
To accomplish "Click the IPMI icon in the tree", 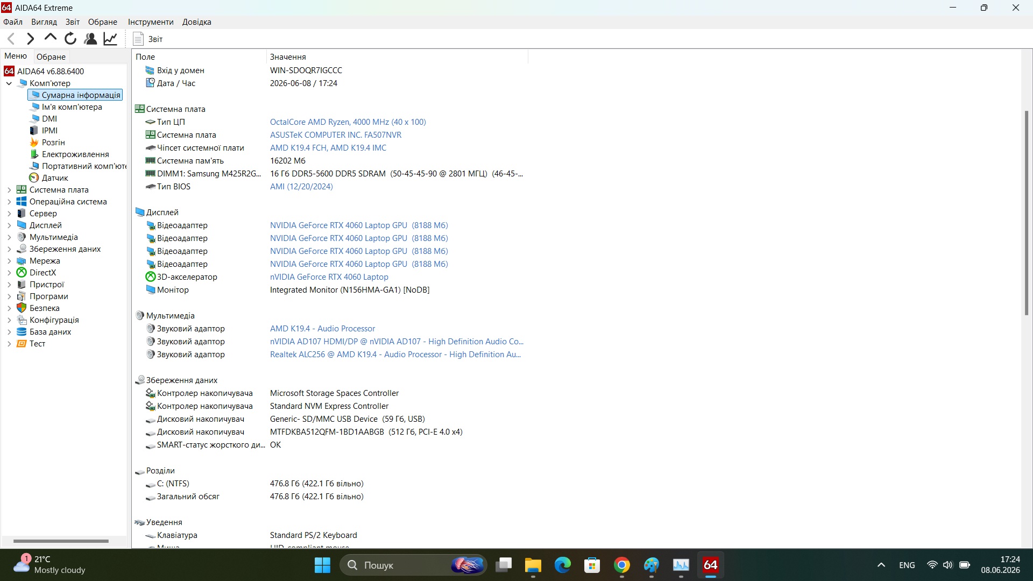I will (34, 131).
